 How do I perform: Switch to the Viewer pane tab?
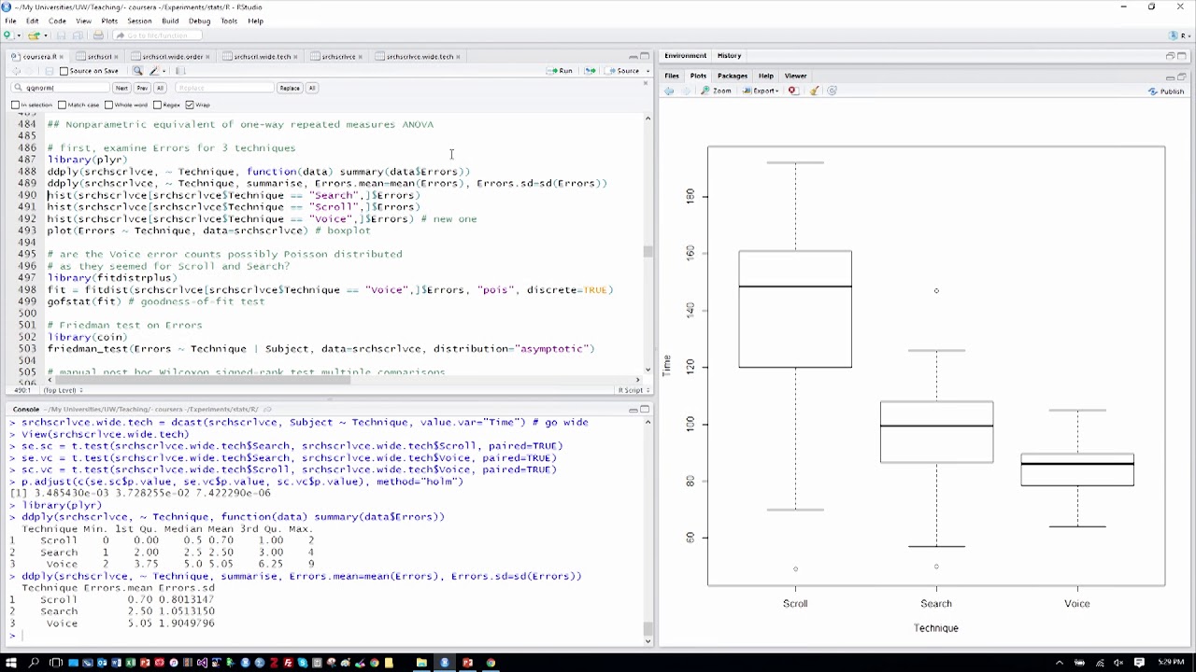795,76
